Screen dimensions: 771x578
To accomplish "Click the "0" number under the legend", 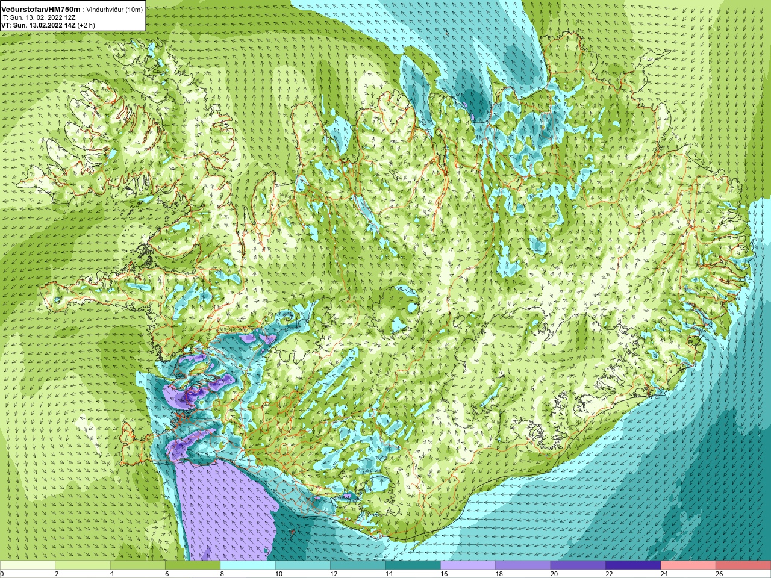I will pos(2,574).
